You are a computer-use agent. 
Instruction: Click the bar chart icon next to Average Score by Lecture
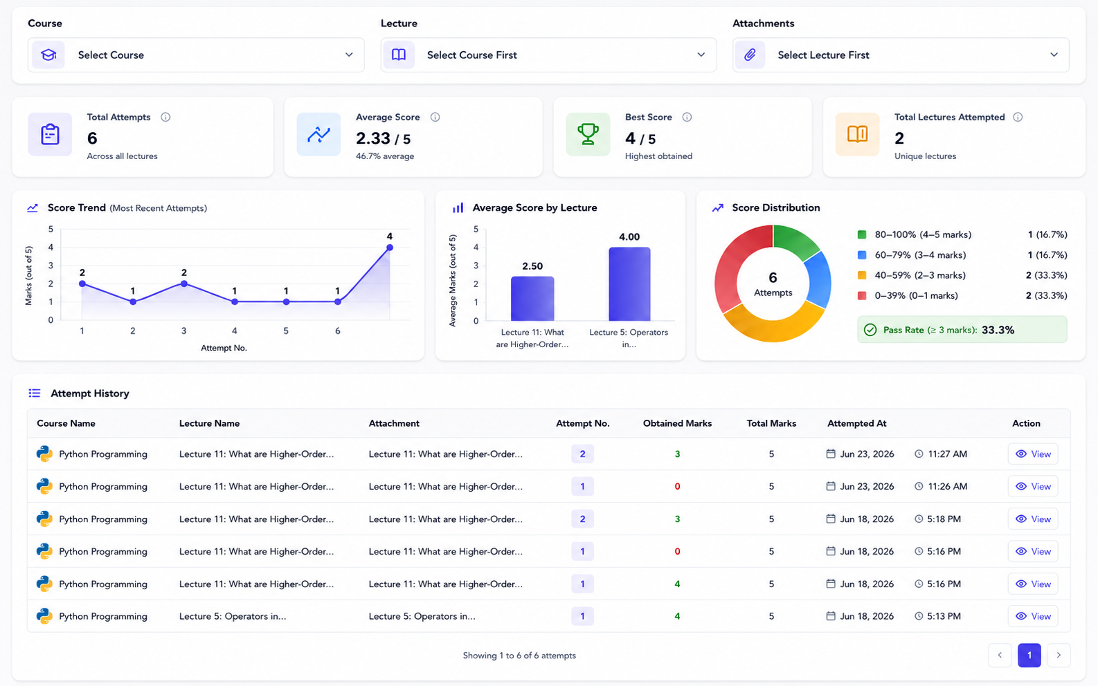point(458,207)
